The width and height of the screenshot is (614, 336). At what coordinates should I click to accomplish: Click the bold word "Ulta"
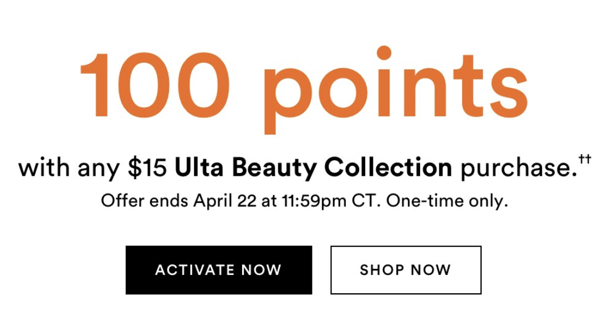[x=199, y=167]
